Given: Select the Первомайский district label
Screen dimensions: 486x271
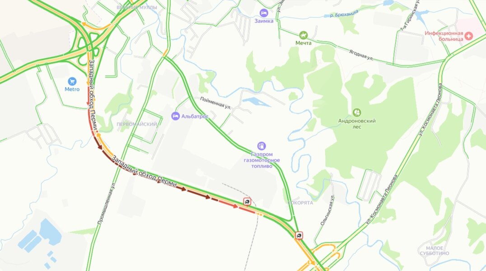Looking at the screenshot, I should pyautogui.click(x=137, y=124).
